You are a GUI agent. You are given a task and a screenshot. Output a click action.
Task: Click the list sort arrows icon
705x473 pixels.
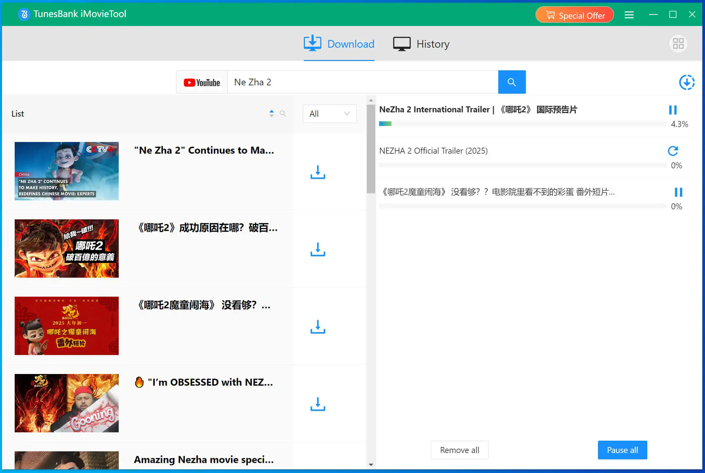[x=271, y=114]
